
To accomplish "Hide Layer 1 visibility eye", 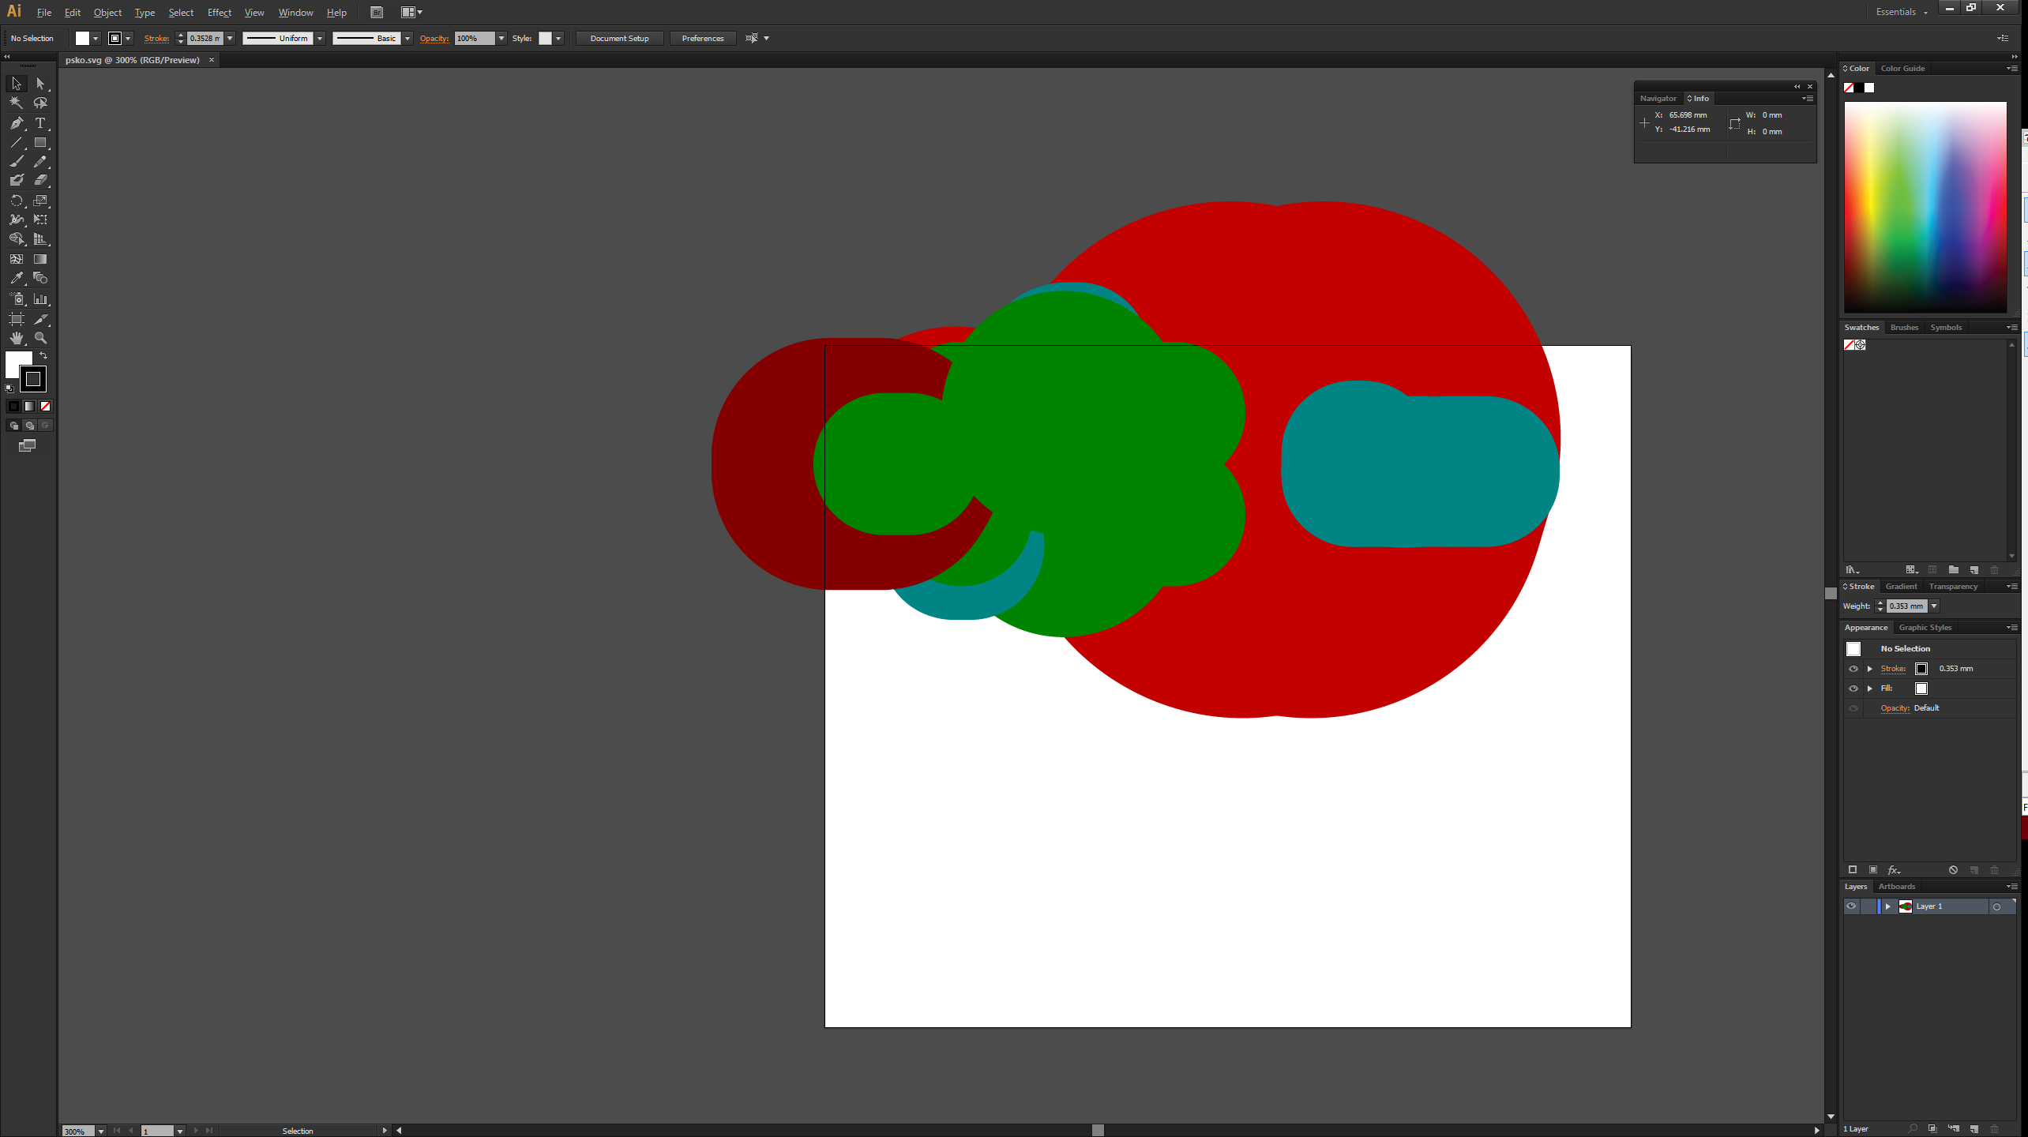I will (x=1851, y=906).
